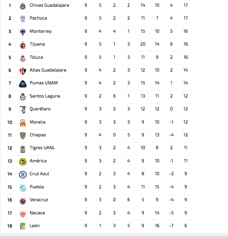228x238 pixels.
Task: Select the Monterrey club badge
Action: pyautogui.click(x=23, y=32)
